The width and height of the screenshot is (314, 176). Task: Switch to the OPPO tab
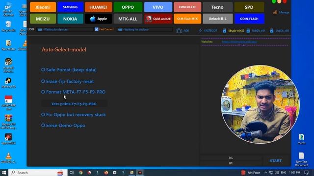[x=128, y=7]
